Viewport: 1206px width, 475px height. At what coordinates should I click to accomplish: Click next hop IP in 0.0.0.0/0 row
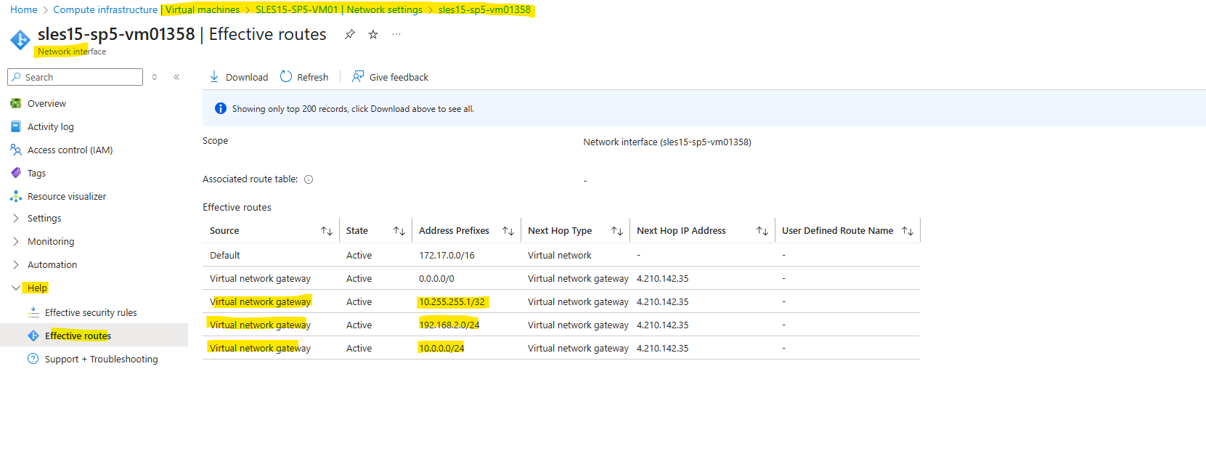(x=663, y=278)
